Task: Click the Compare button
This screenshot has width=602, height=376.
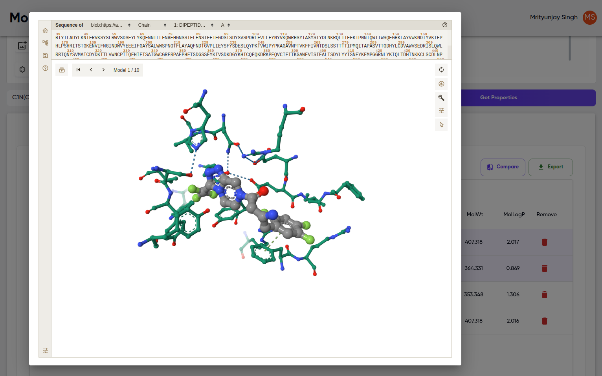Action: point(503,167)
